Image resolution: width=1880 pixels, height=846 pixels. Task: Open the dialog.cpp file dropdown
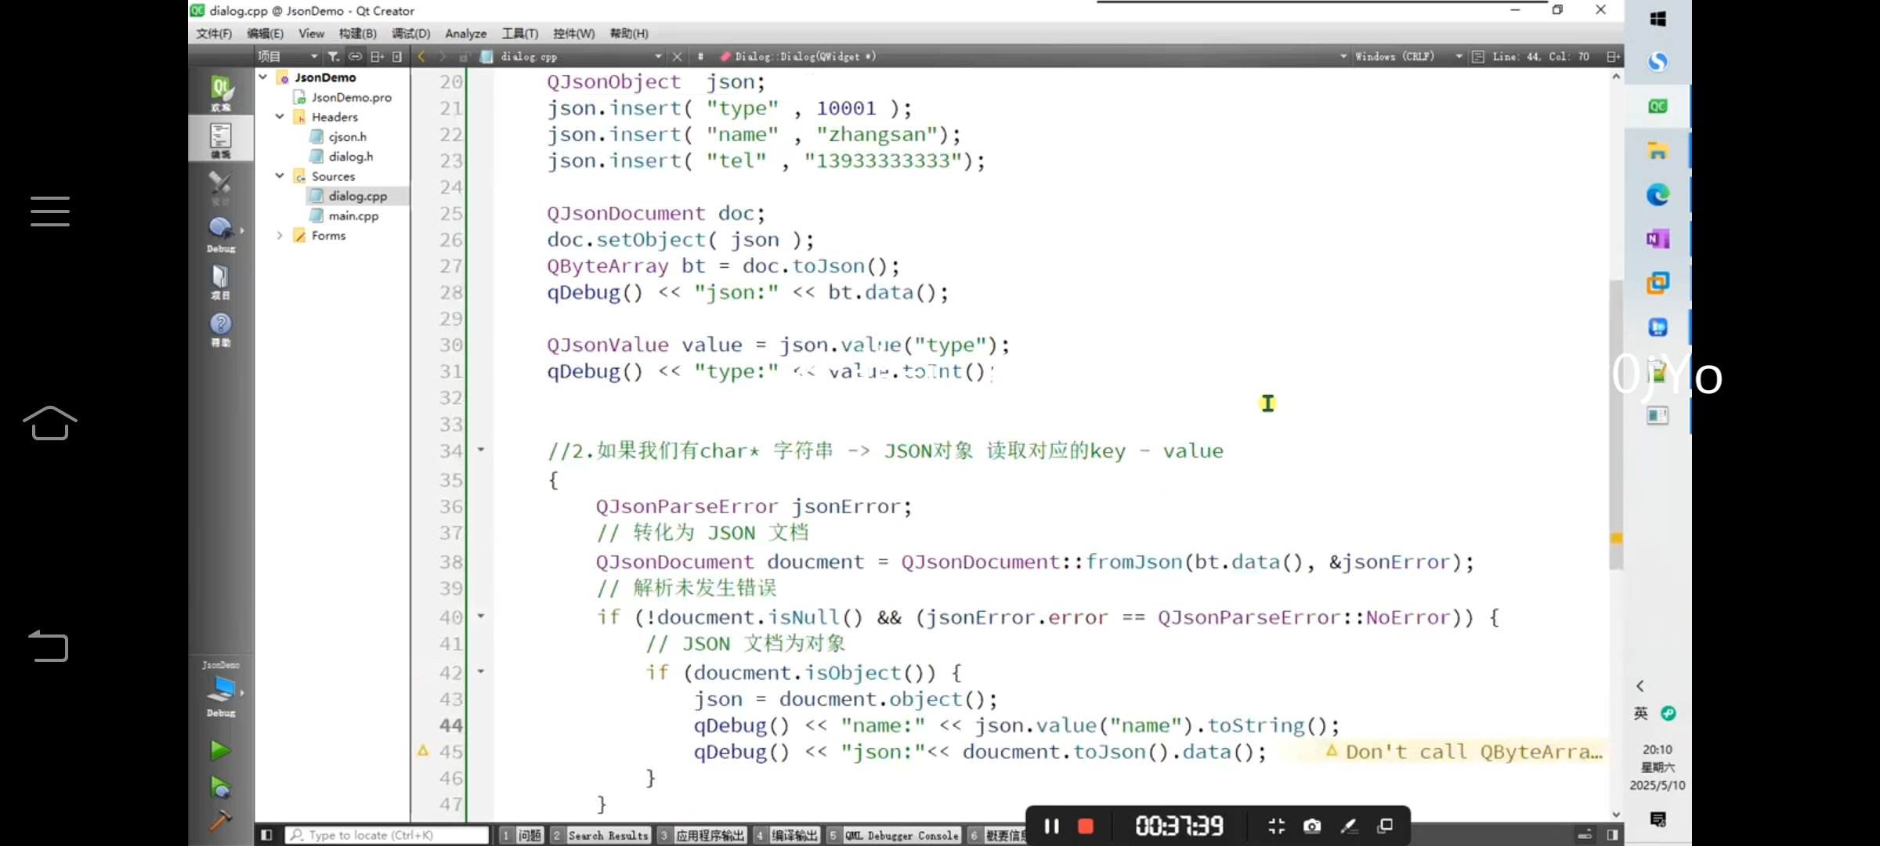point(658,56)
